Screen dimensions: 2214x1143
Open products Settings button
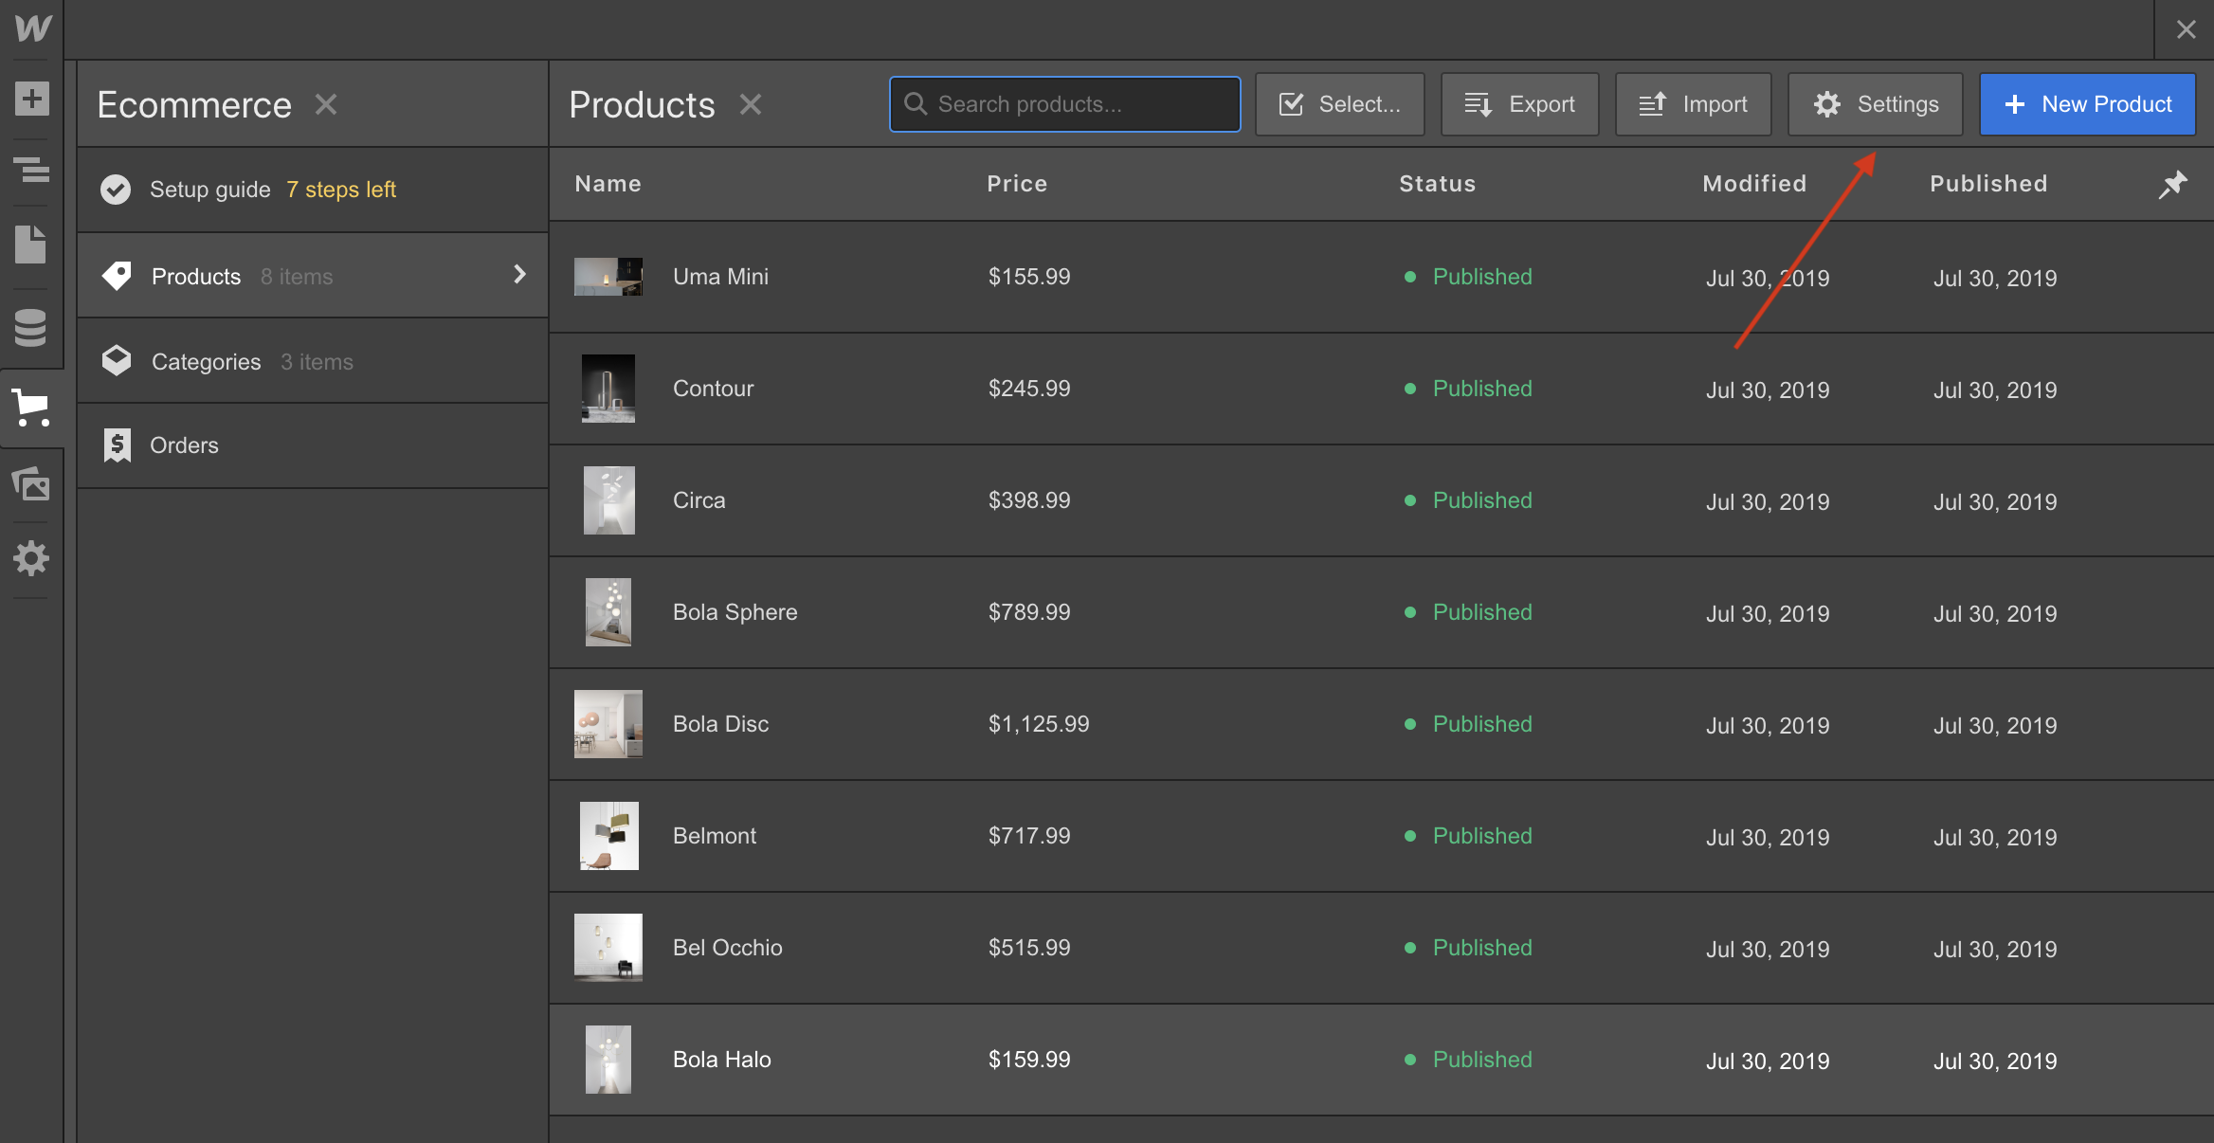click(x=1875, y=104)
